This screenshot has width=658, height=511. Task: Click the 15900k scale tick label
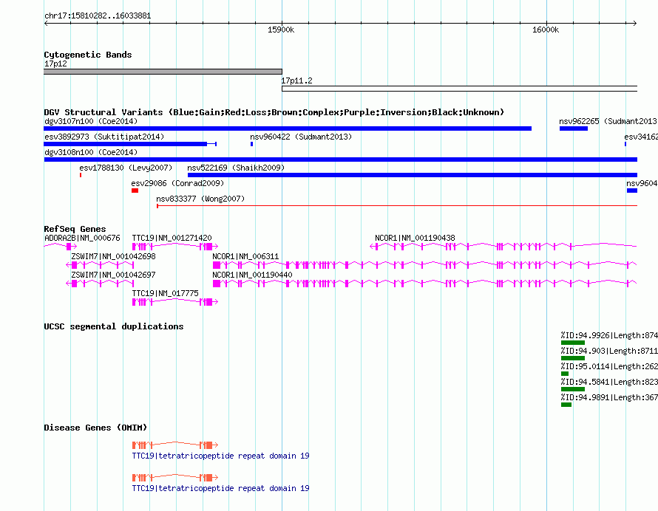(x=281, y=30)
